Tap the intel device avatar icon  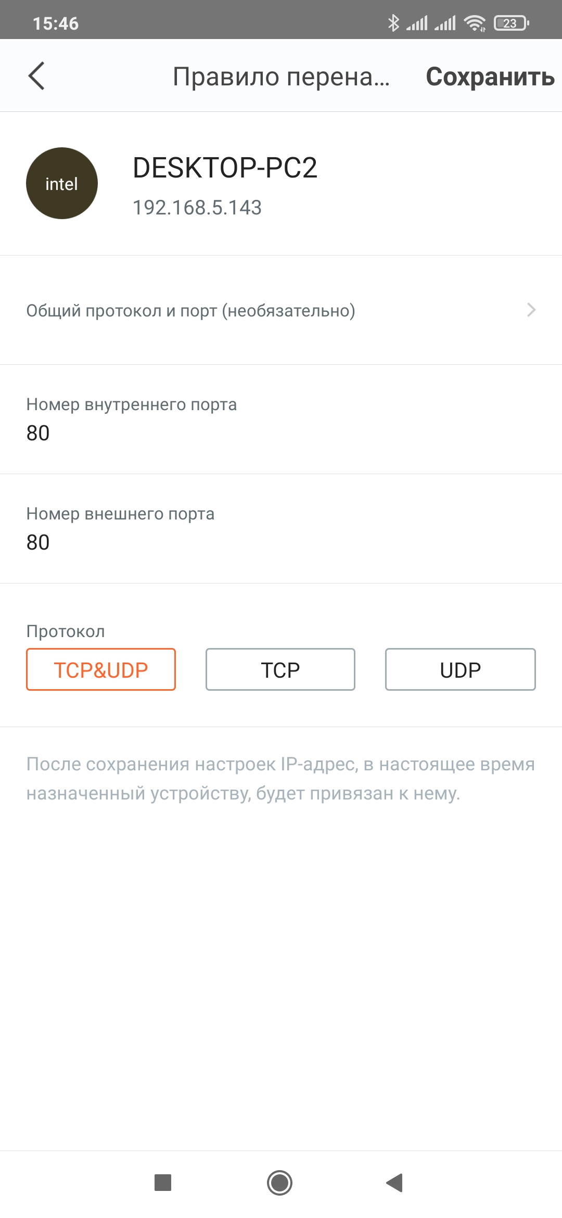coord(62,183)
